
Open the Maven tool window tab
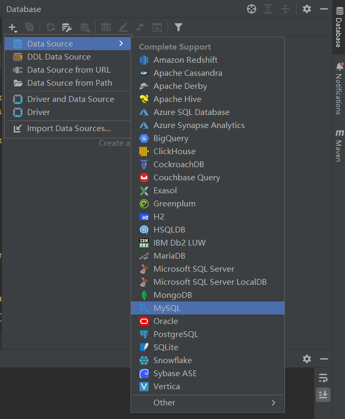click(x=339, y=145)
